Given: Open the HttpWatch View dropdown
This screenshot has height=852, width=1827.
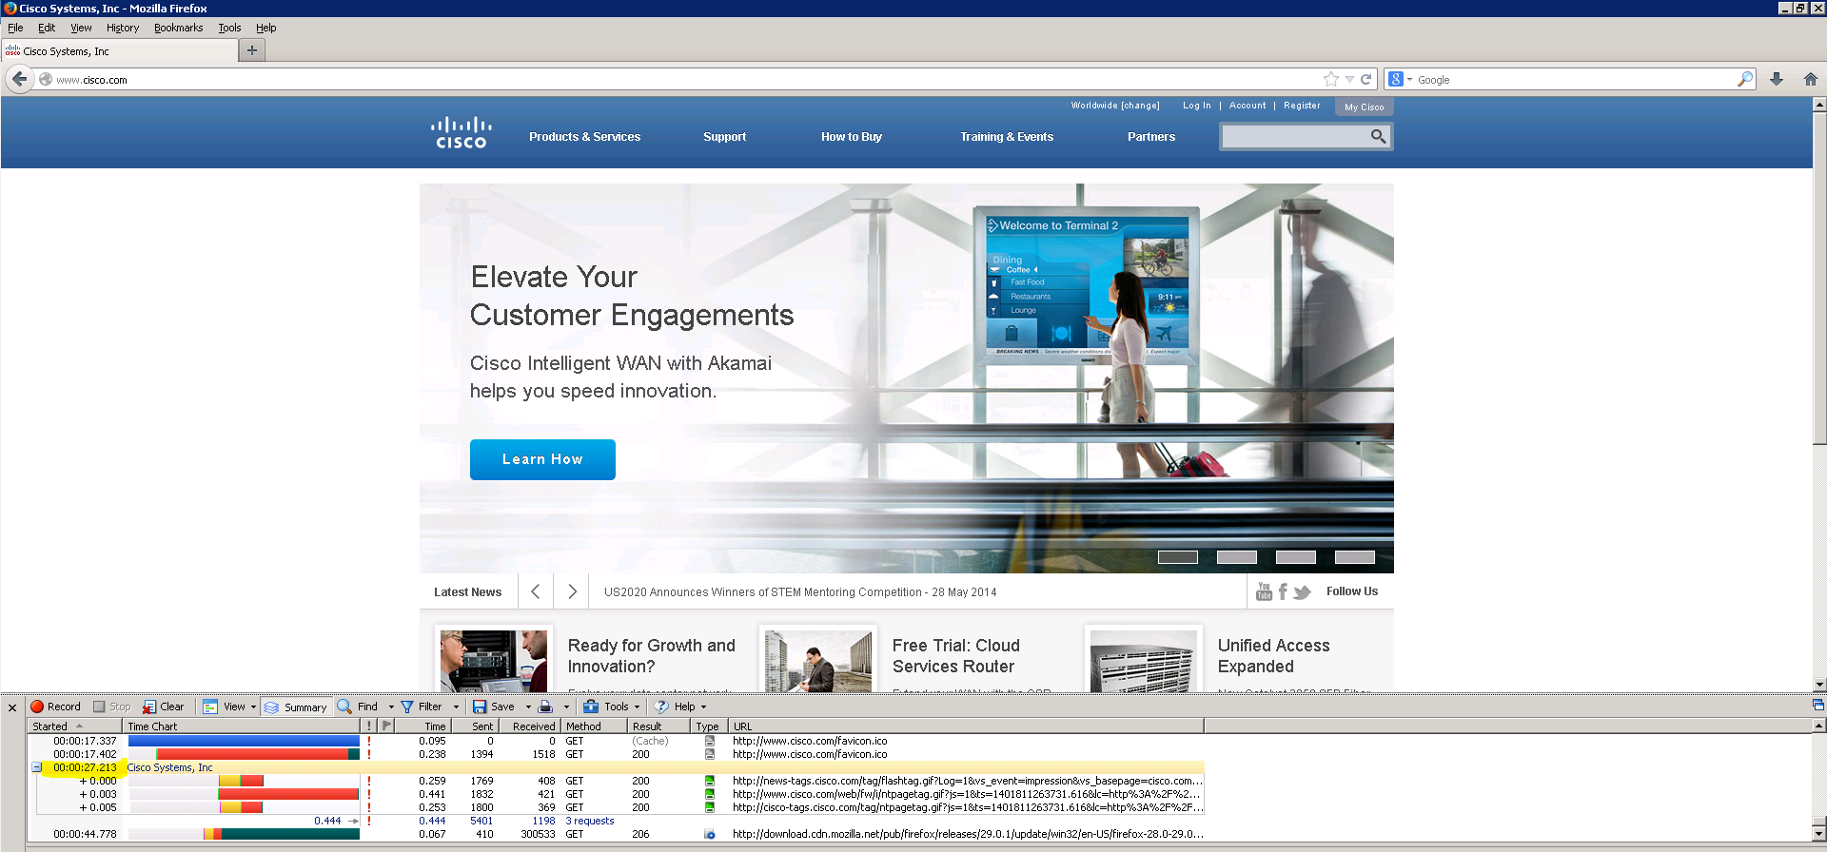Looking at the screenshot, I should [x=229, y=707].
